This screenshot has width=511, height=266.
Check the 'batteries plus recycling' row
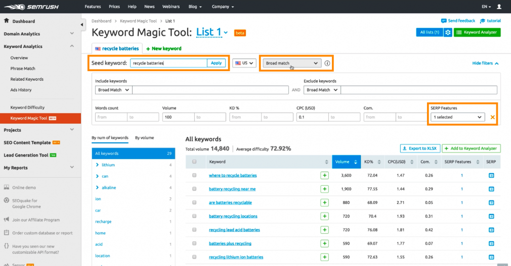(194, 244)
